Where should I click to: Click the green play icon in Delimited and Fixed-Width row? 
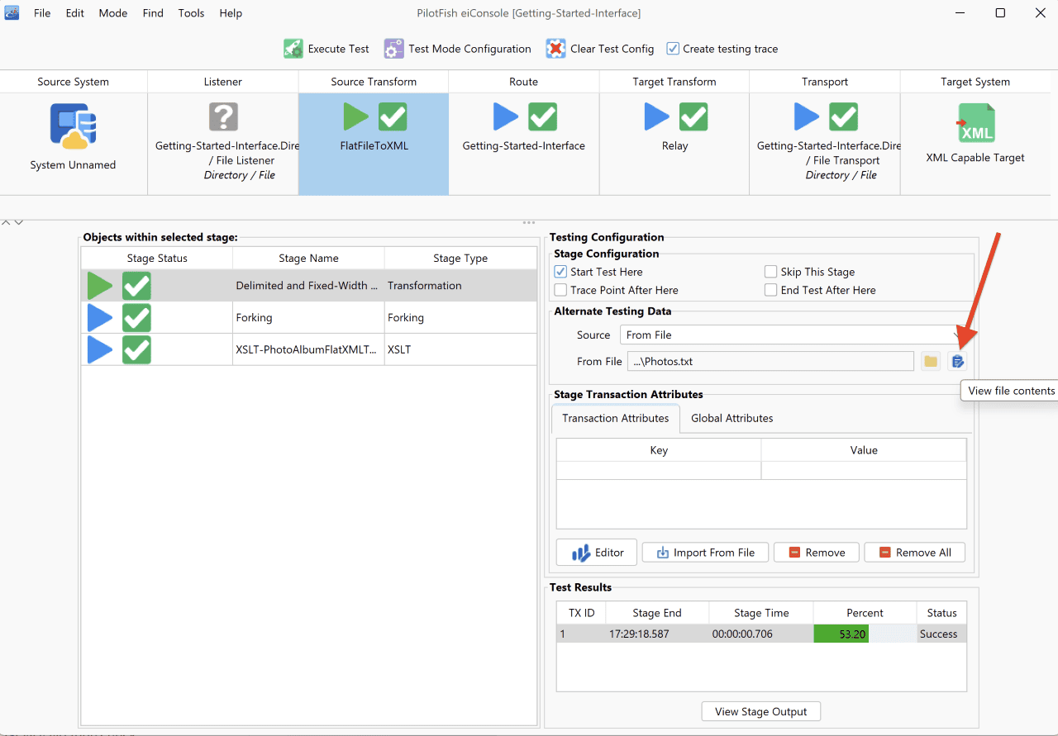click(100, 286)
